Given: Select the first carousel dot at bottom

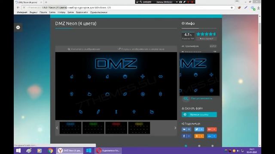Looking at the screenshot, I should click(186, 146).
